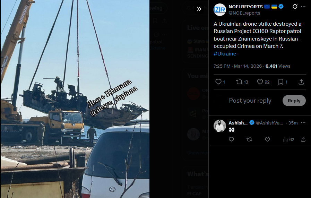
Task: Reply to Ashish's comment
Action: [231, 139]
